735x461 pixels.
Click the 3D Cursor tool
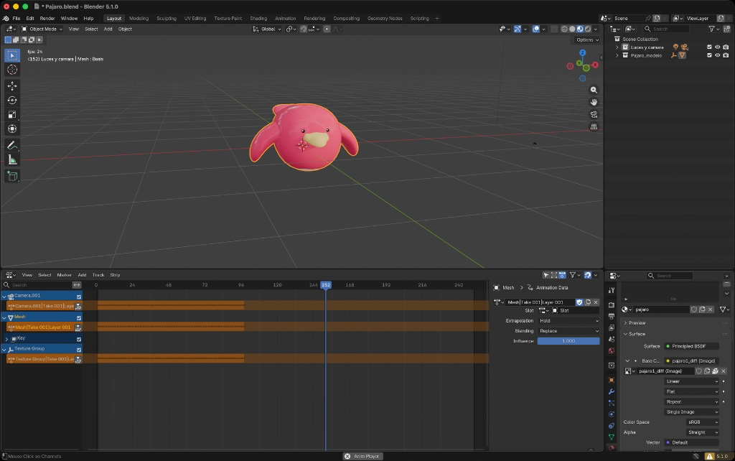[12, 70]
